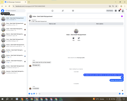Click the large listing thumbnail above chat name
The image size is (127, 101).
coord(76,31)
